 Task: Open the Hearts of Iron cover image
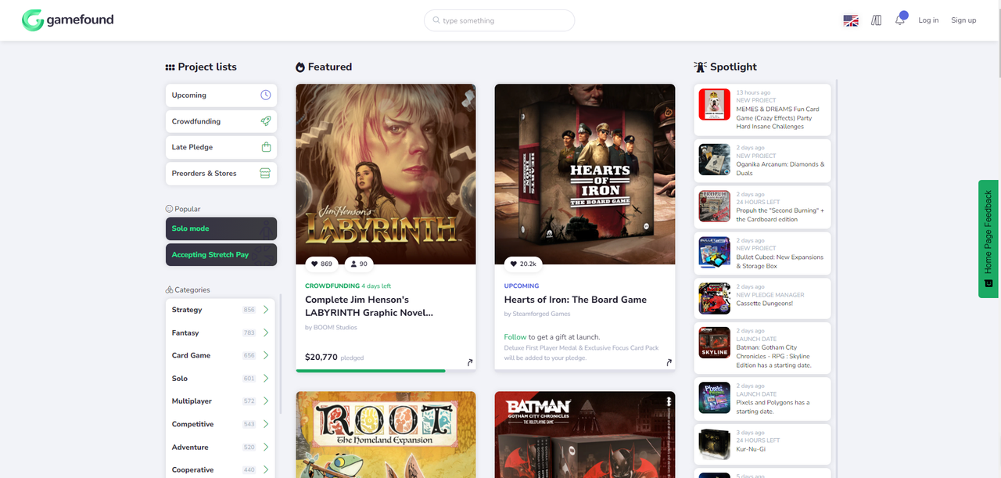[585, 174]
